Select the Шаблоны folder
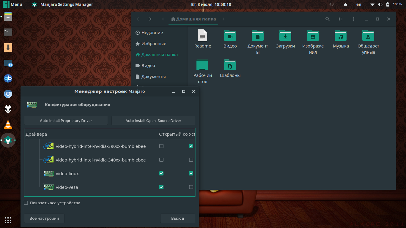The width and height of the screenshot is (406, 228). pyautogui.click(x=230, y=69)
